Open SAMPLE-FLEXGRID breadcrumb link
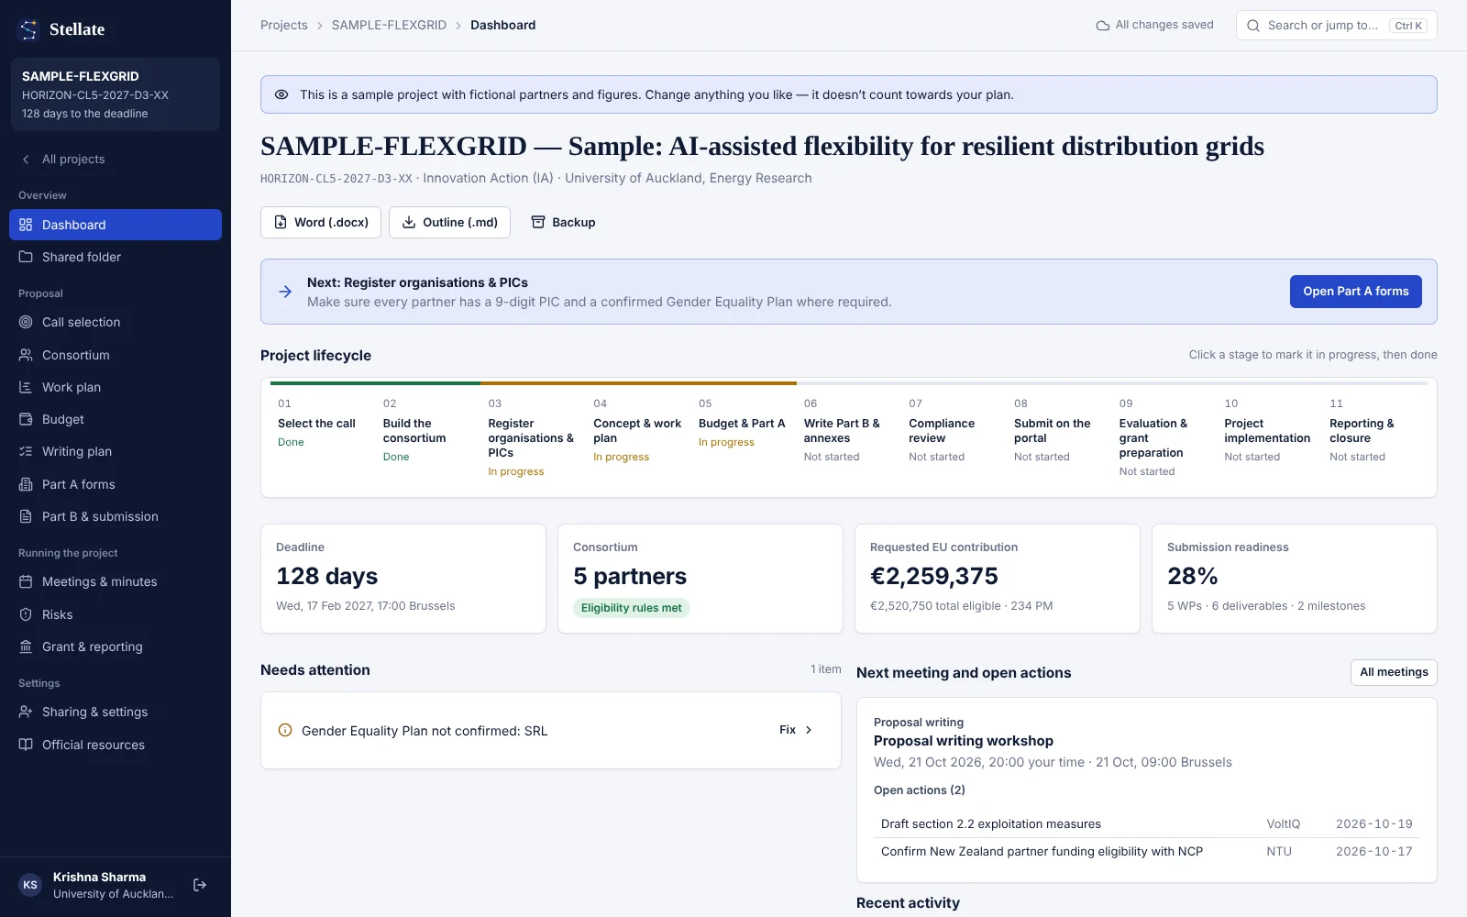This screenshot has height=917, width=1467. 389,25
